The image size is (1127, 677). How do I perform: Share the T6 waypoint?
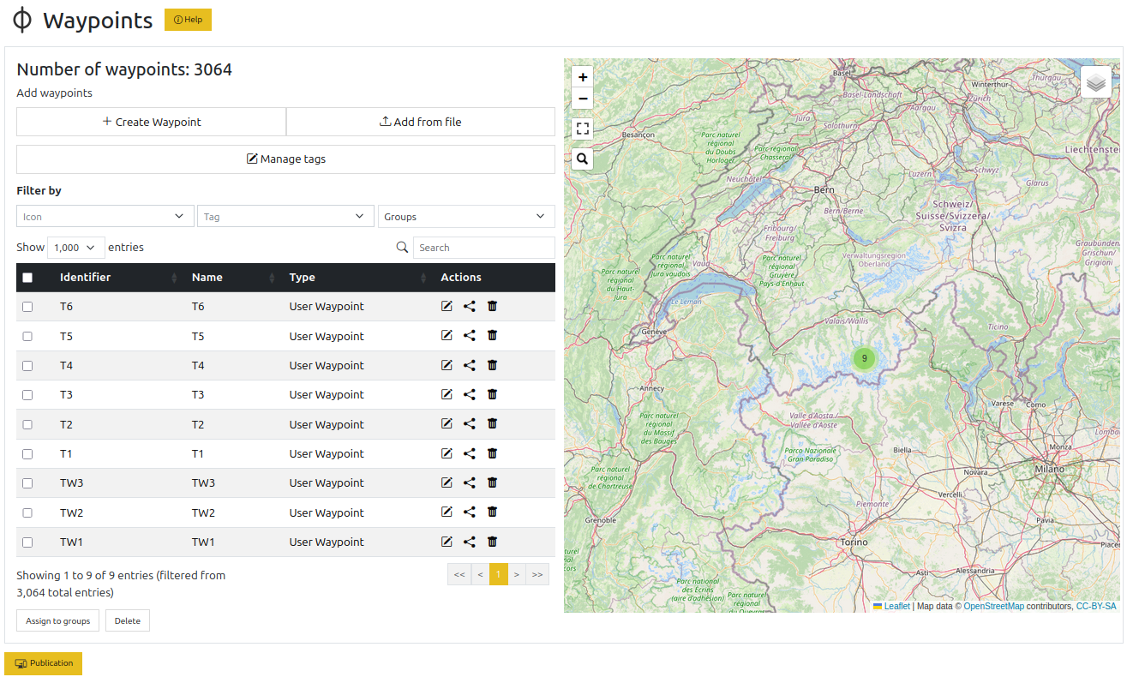tap(469, 306)
